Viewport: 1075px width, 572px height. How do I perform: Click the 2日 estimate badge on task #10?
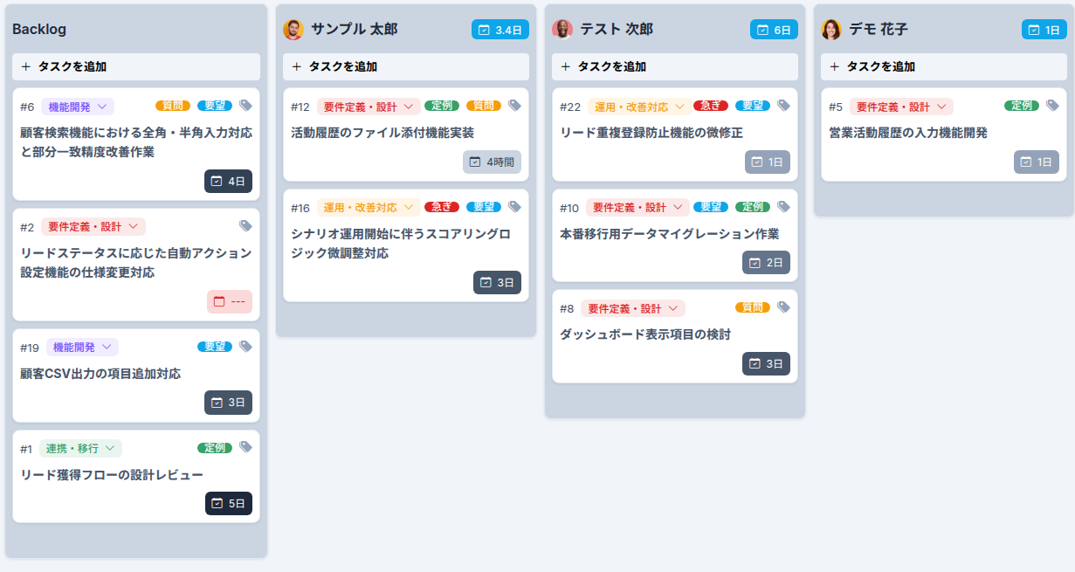point(766,262)
